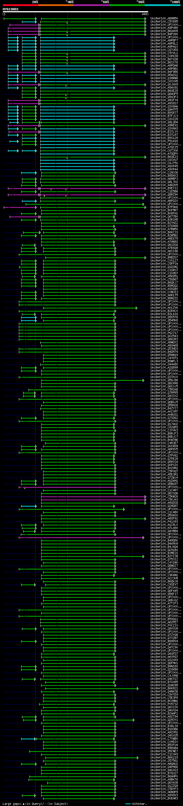Select hit label UniRef100_C6SVU7
183x806 pixels.
tap(164, 160)
